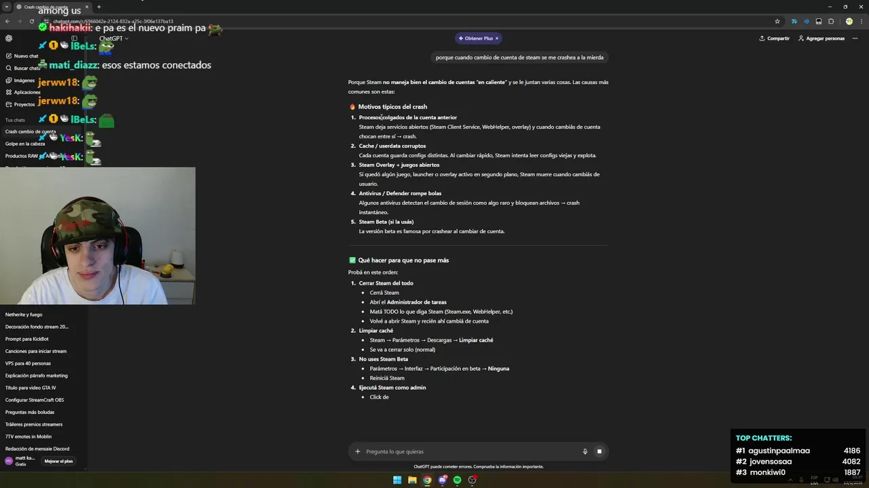
Task: Open Spotify from the taskbar
Action: coord(457,480)
